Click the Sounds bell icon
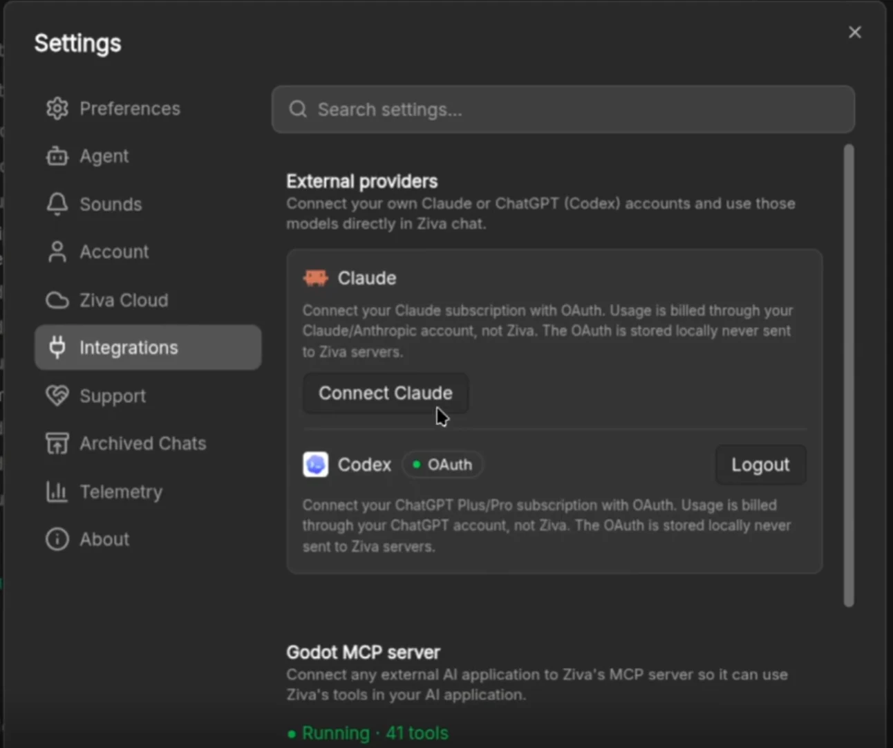The width and height of the screenshot is (893, 748). pos(57,204)
